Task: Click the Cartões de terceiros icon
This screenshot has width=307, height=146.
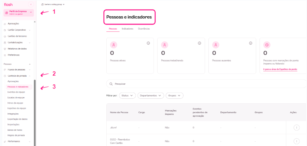Action: (x=5, y=36)
